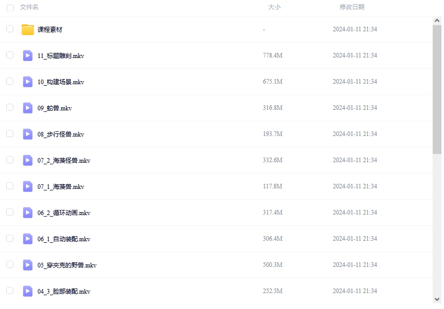
Task: Click the video icon for 10_构建场景.mkv
Action: click(28, 82)
